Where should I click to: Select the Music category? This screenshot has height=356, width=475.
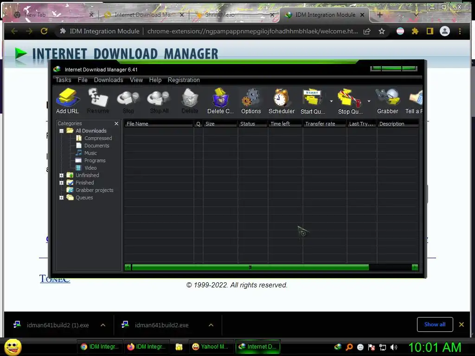(x=90, y=153)
